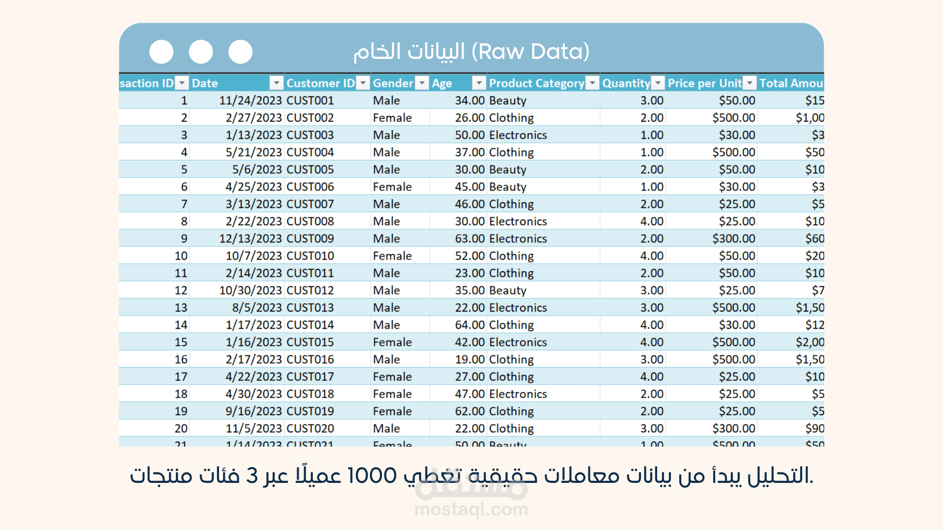Expand the Quantity column filter arrow
Image resolution: width=943 pixels, height=530 pixels.
click(x=658, y=83)
